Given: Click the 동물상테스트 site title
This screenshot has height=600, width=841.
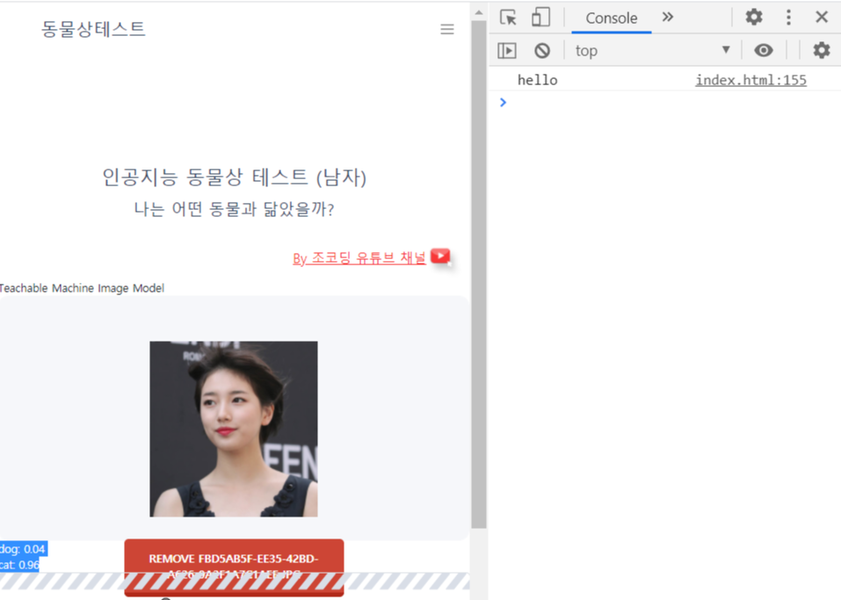Looking at the screenshot, I should point(93,29).
